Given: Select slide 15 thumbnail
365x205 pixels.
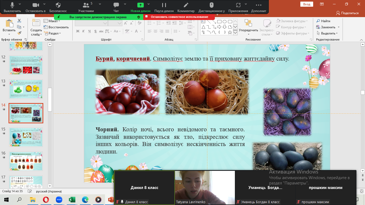Looking at the screenshot, I should pos(26,137).
